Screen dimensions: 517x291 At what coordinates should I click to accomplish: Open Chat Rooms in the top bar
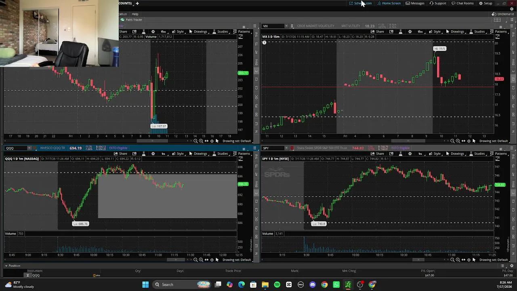click(462, 3)
